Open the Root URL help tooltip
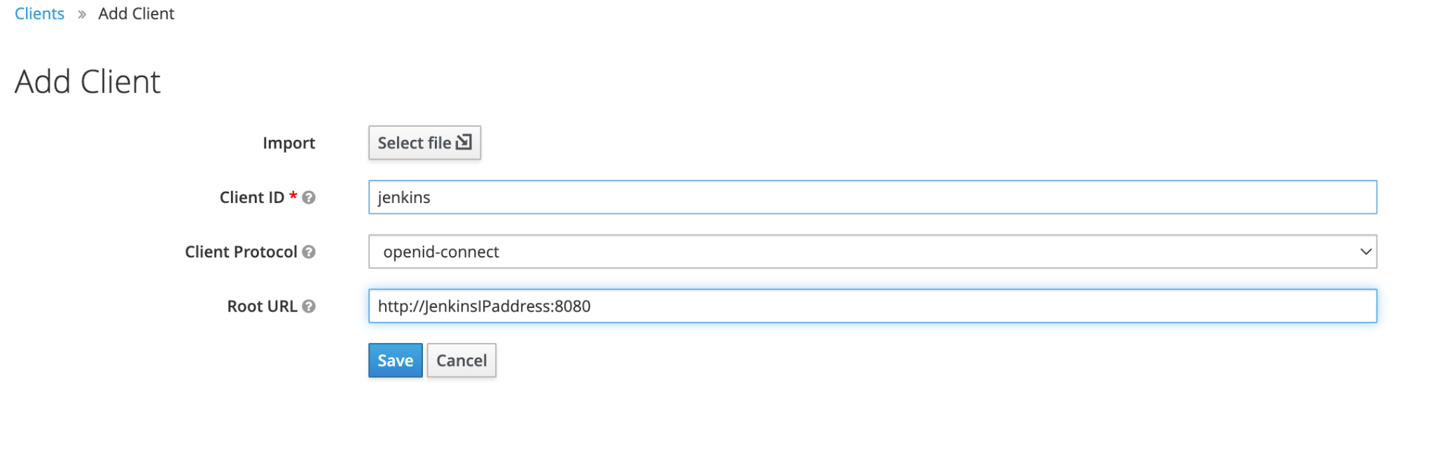Image resolution: width=1434 pixels, height=471 pixels. (x=308, y=306)
